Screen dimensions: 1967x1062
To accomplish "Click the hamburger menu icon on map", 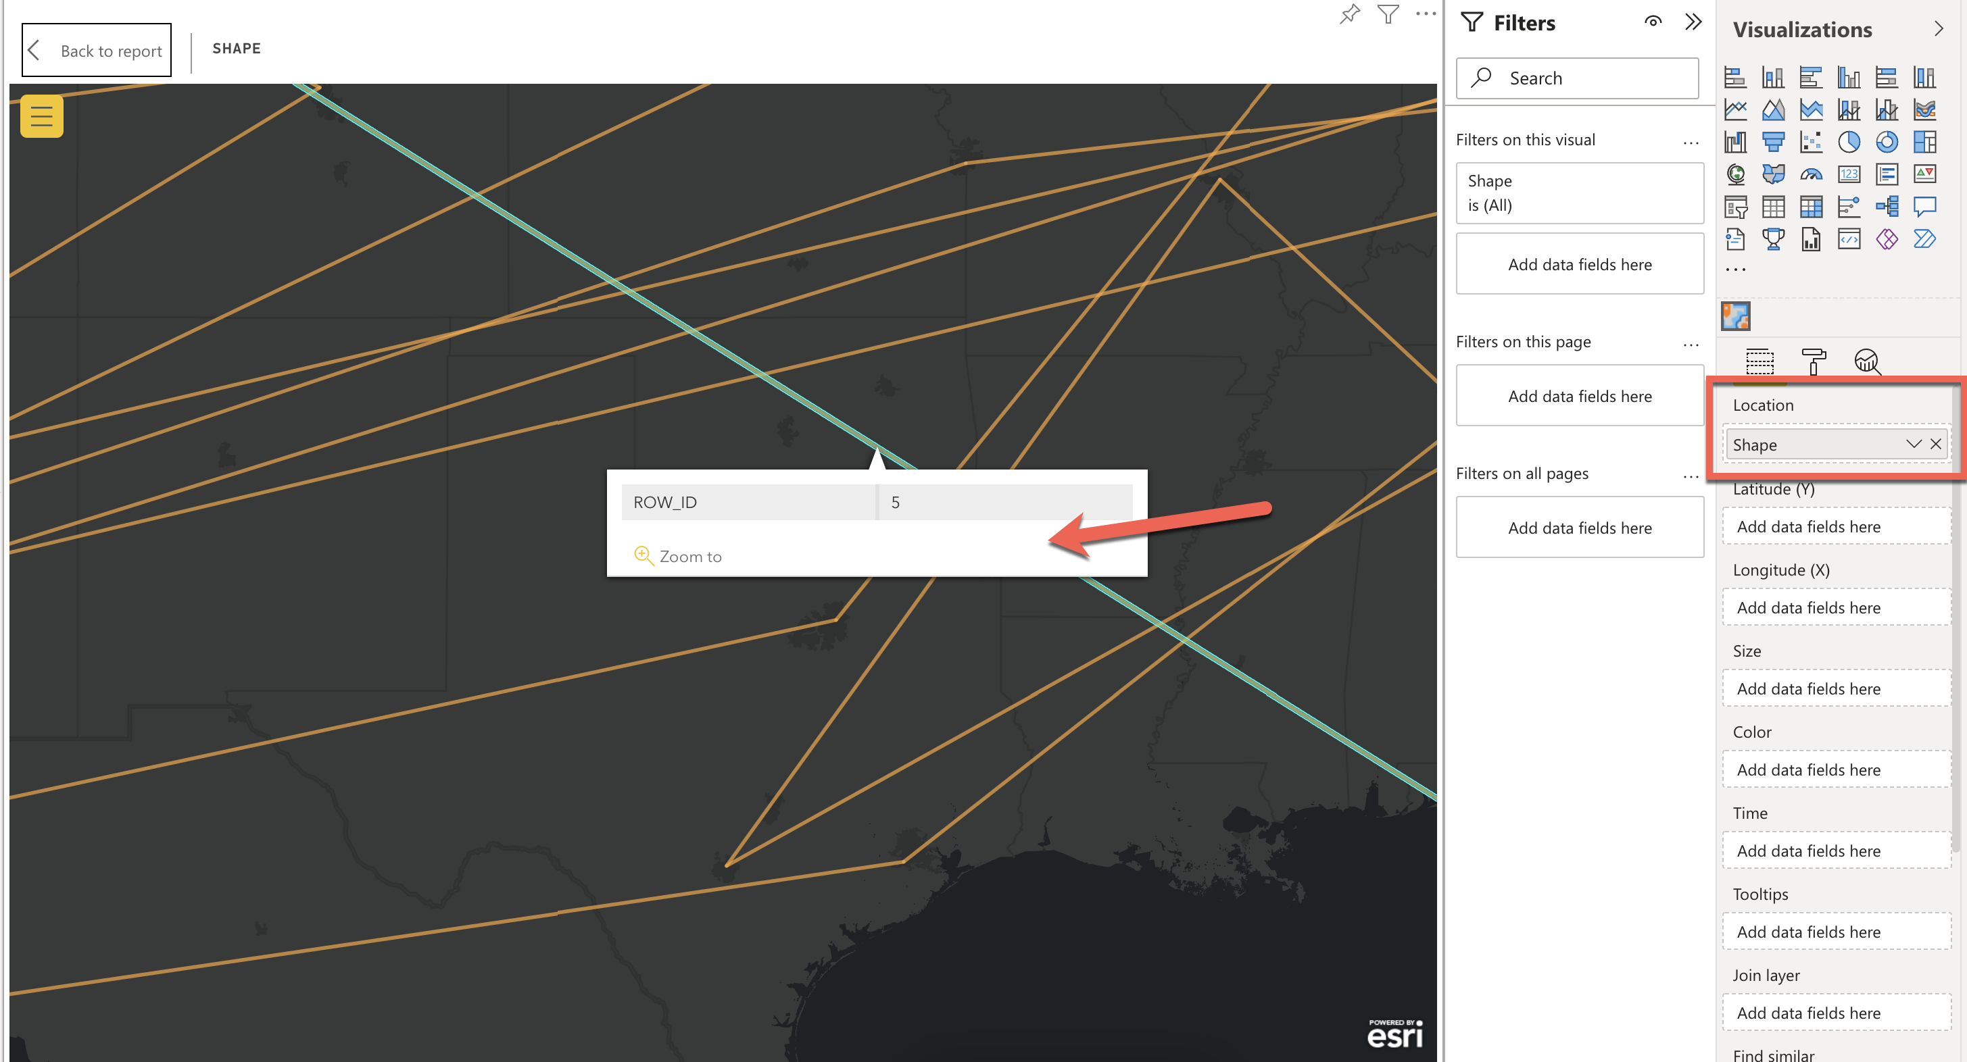I will coord(41,116).
